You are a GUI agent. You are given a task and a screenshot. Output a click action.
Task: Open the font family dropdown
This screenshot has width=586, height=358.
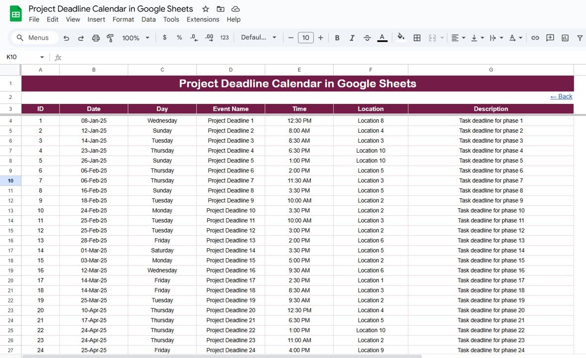click(x=259, y=37)
